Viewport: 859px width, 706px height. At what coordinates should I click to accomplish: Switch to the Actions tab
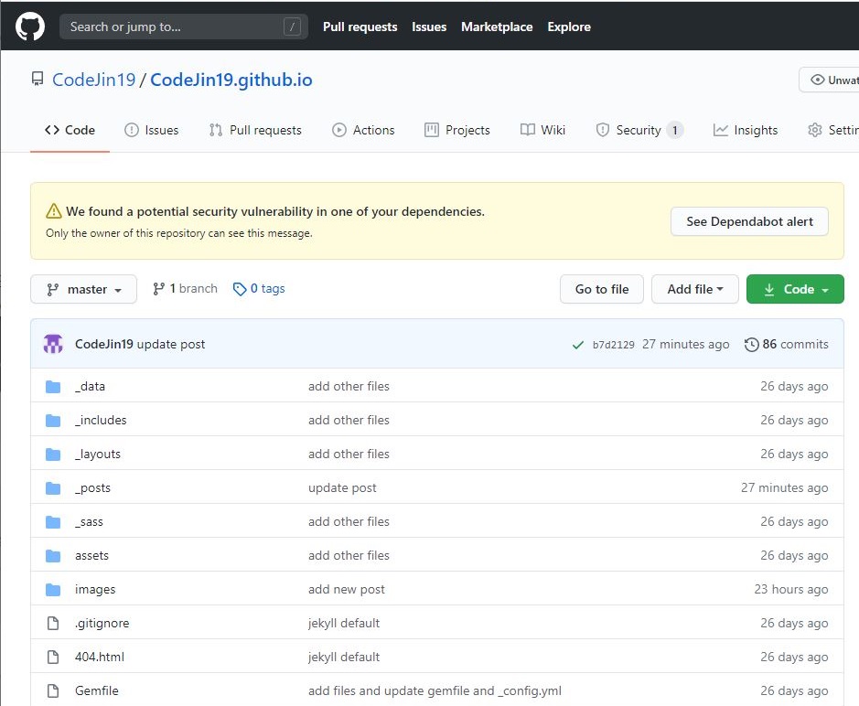click(x=363, y=130)
